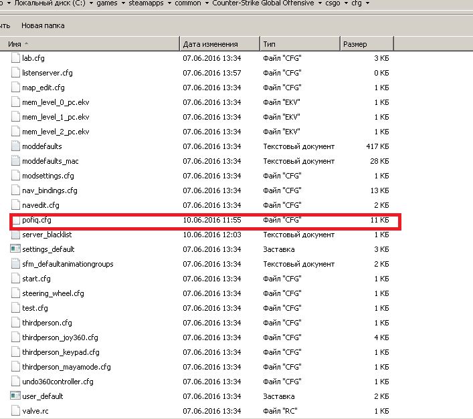Click the 10.06.2016 11:55 date of pofiq.cfg
The image size is (473, 419).
point(212,220)
